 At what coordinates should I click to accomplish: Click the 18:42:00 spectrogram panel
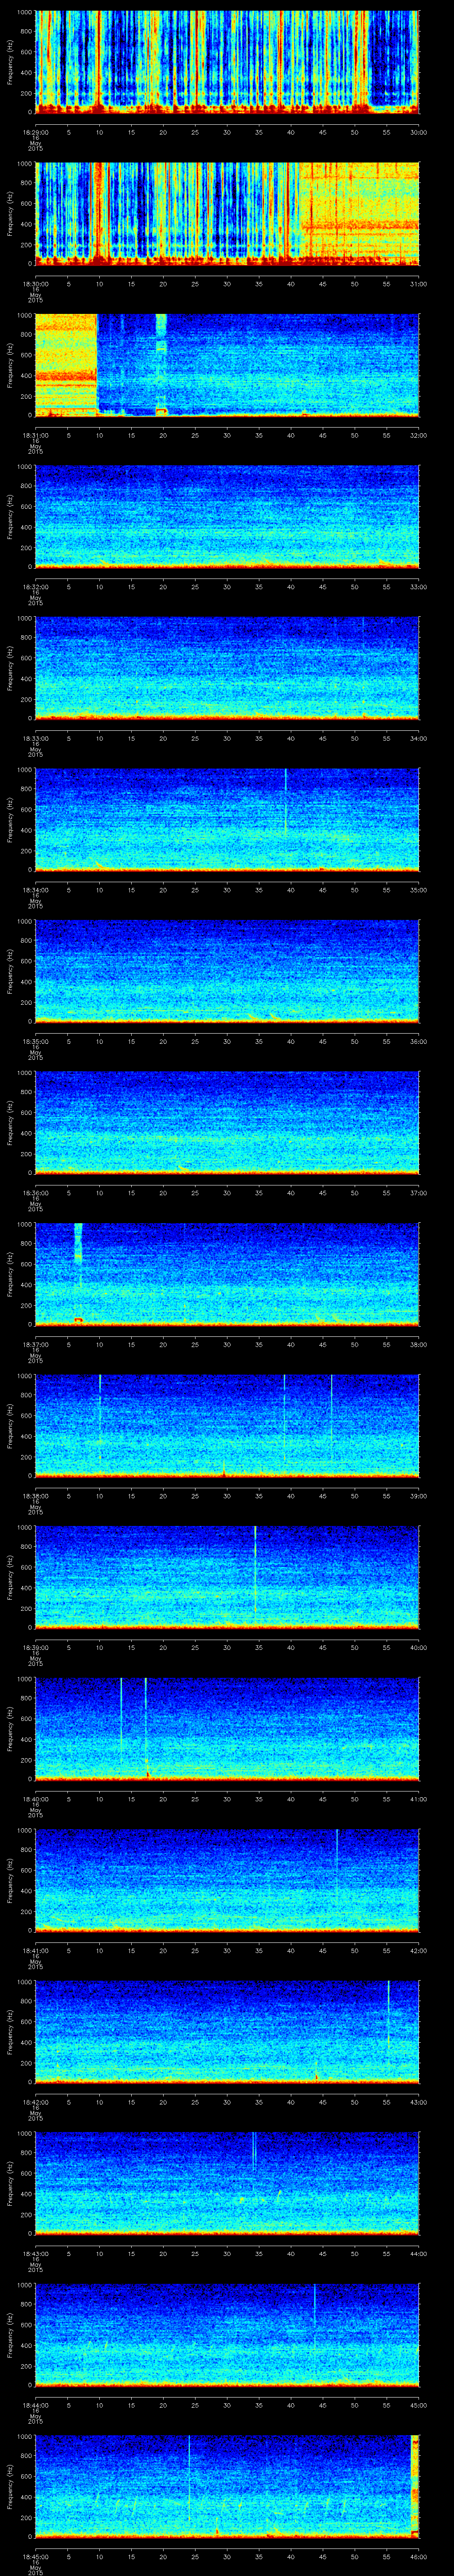click(227, 2032)
